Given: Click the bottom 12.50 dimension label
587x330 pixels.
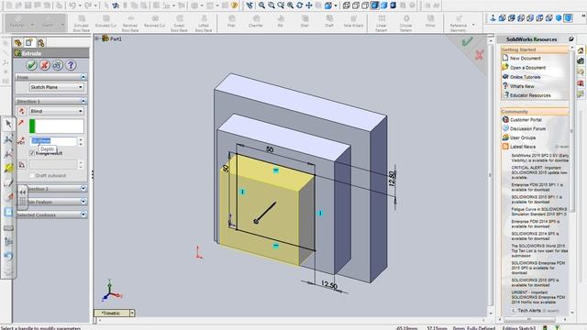Looking at the screenshot, I should 329,285.
